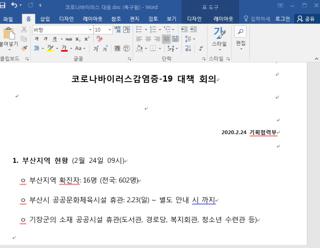Switch to the 검토 tab
Image resolution: width=320 pixels, height=248 pixels.
click(153, 19)
